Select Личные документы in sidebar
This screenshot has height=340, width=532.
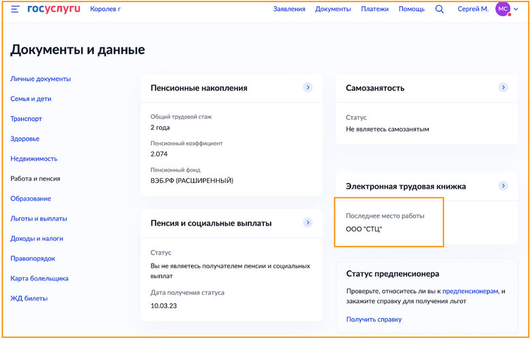pyautogui.click(x=40, y=79)
